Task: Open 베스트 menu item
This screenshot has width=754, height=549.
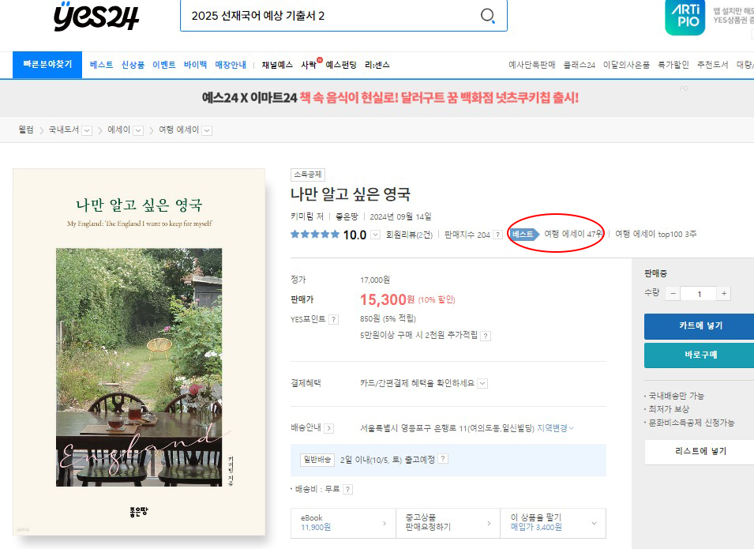Action: (x=102, y=65)
